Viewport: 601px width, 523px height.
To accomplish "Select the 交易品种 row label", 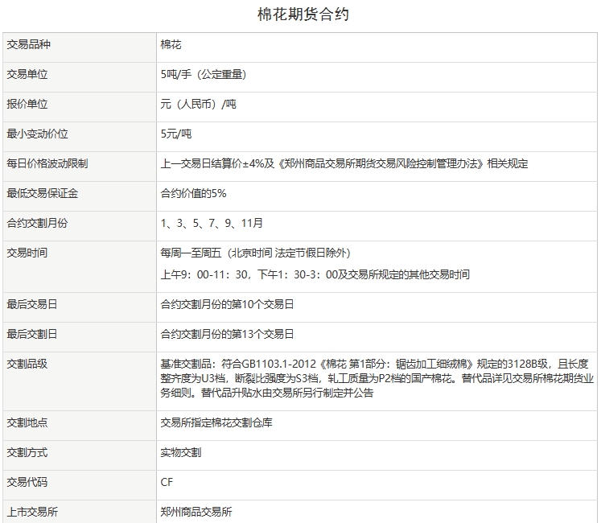I will click(27, 44).
